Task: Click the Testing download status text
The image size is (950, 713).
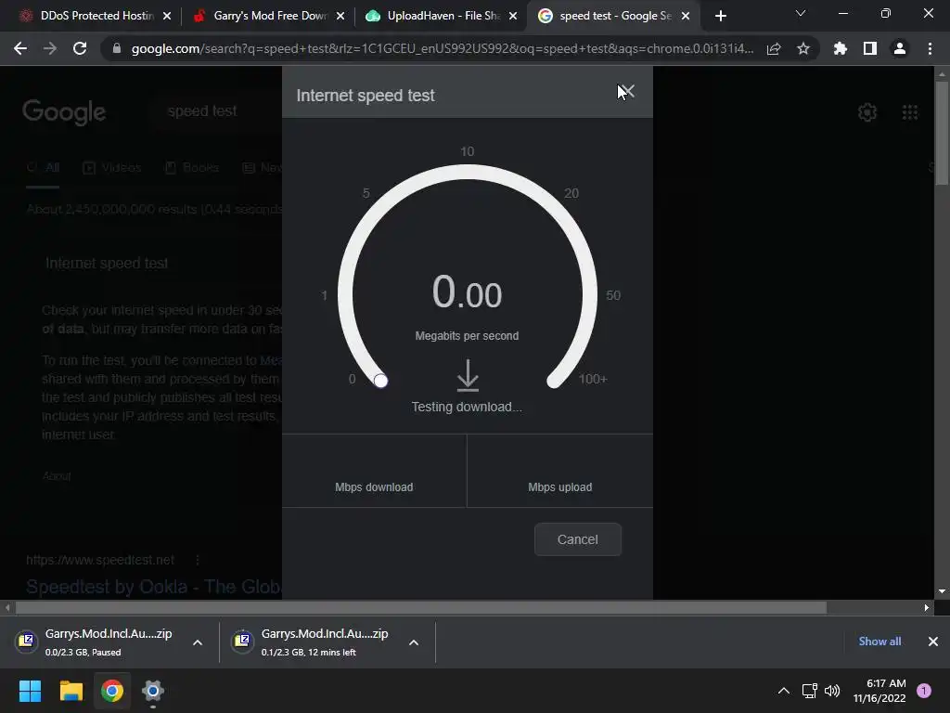Action: click(467, 407)
